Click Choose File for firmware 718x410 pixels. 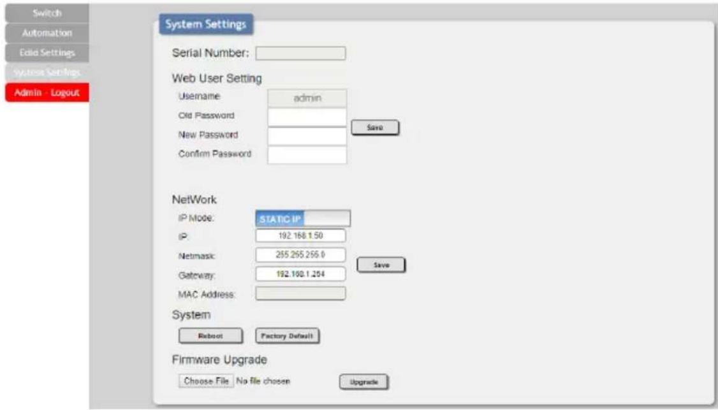[206, 381]
